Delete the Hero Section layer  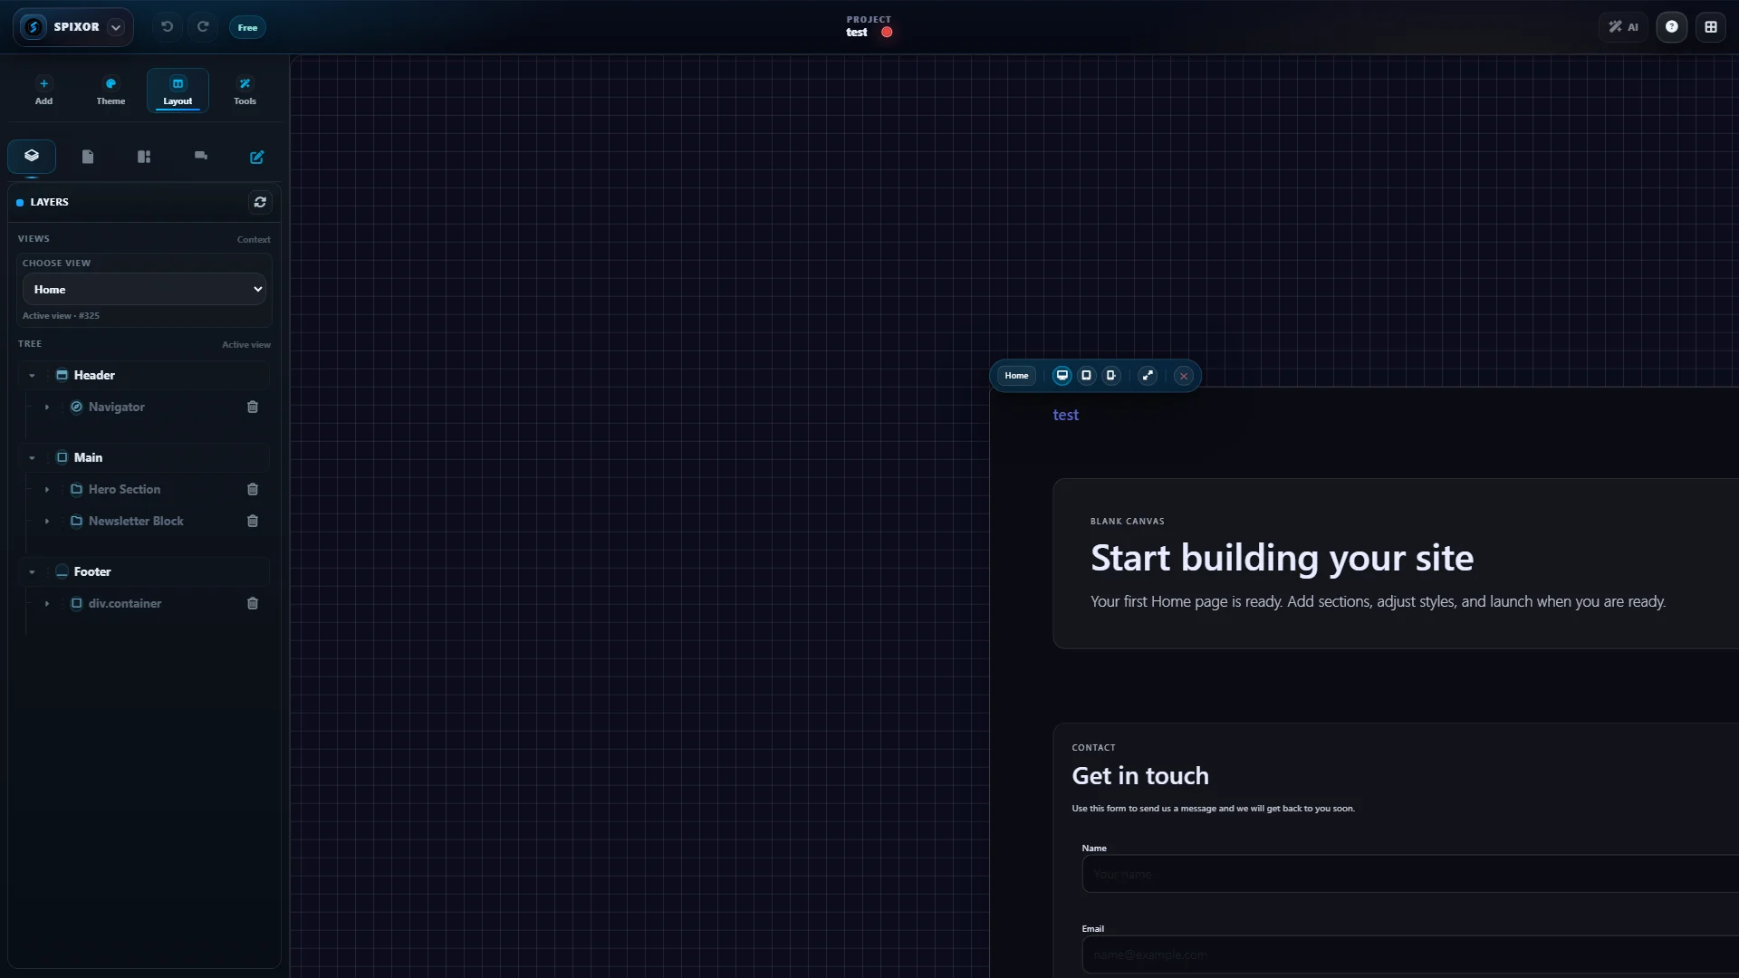(253, 490)
